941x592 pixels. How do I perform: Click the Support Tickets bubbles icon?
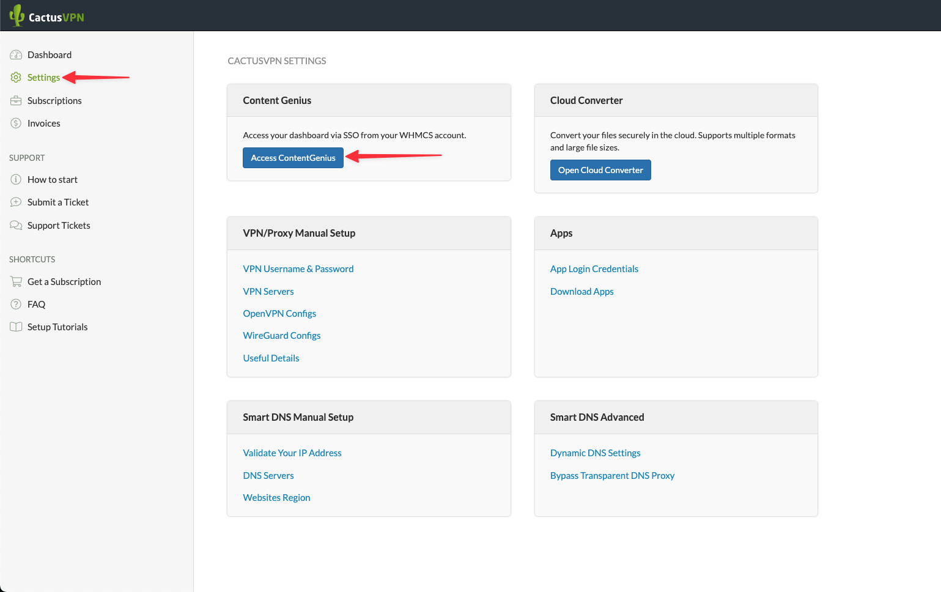pyautogui.click(x=16, y=226)
